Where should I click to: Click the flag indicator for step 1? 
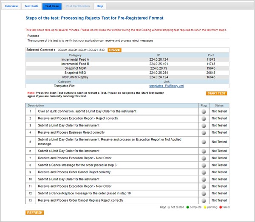click(204, 111)
